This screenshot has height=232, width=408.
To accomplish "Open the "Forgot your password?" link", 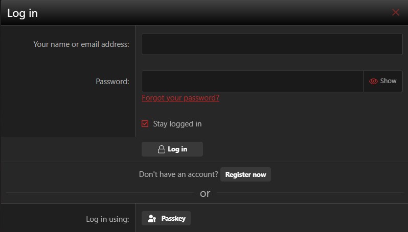I will [x=180, y=98].
